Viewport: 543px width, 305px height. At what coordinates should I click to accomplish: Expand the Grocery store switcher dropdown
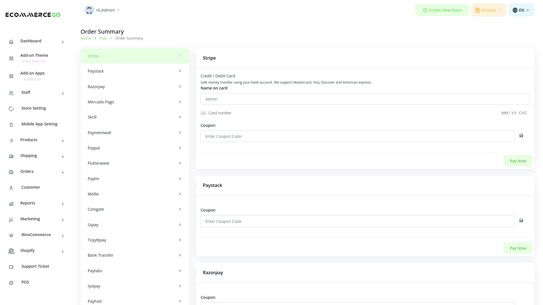(x=488, y=10)
